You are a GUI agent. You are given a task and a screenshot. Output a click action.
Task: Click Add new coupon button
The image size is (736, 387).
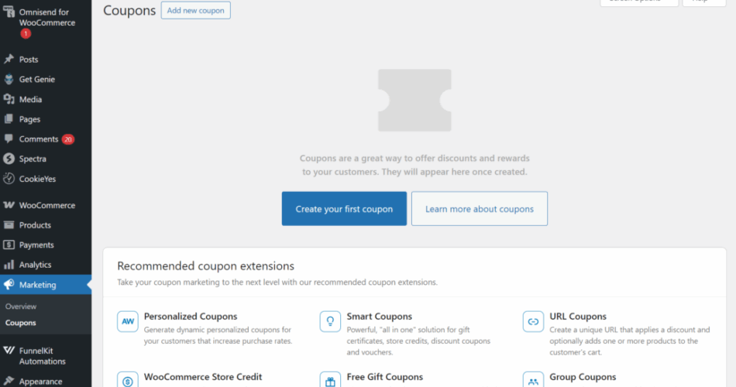click(x=195, y=11)
